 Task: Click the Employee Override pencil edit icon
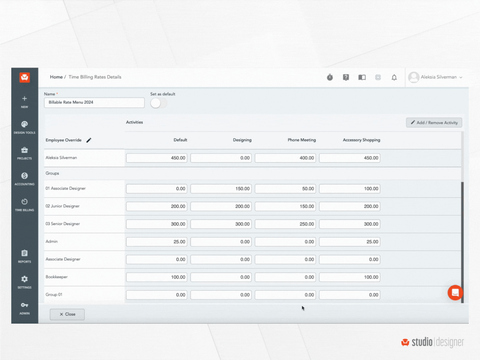[x=89, y=140]
